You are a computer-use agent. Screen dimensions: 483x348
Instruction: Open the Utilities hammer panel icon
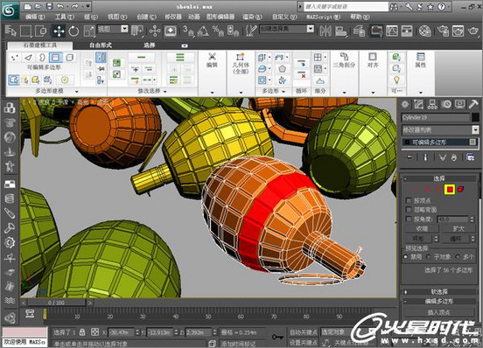click(473, 105)
